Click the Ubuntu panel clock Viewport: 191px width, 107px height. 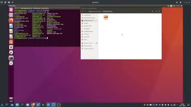click(x=178, y=6)
